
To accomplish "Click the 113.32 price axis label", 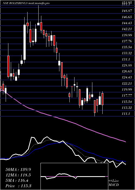I will coord(126,107).
